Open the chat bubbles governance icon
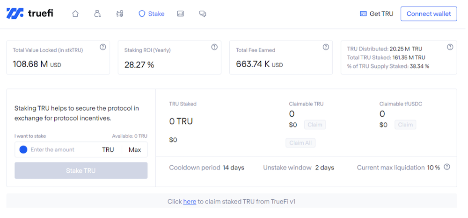The width and height of the screenshot is (468, 218). point(203,14)
